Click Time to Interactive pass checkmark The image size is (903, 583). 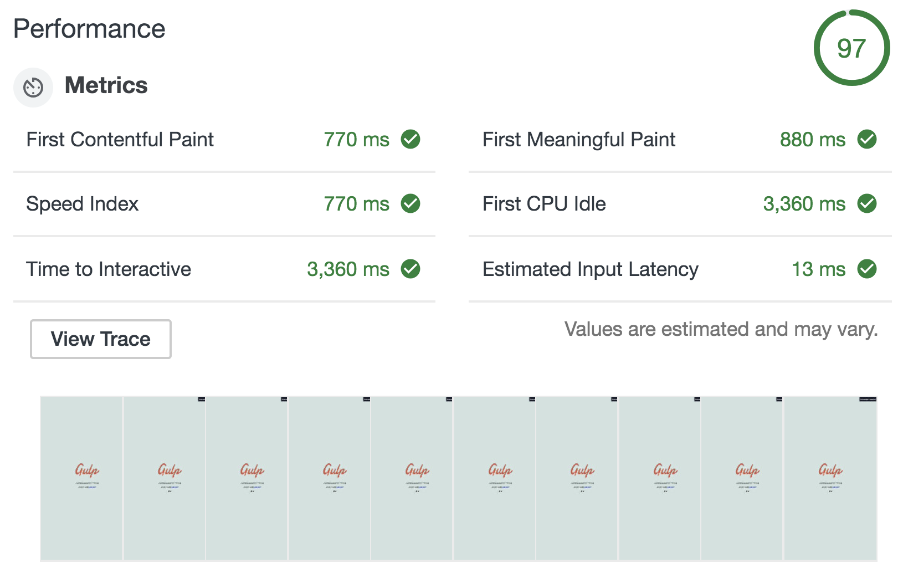click(x=411, y=269)
